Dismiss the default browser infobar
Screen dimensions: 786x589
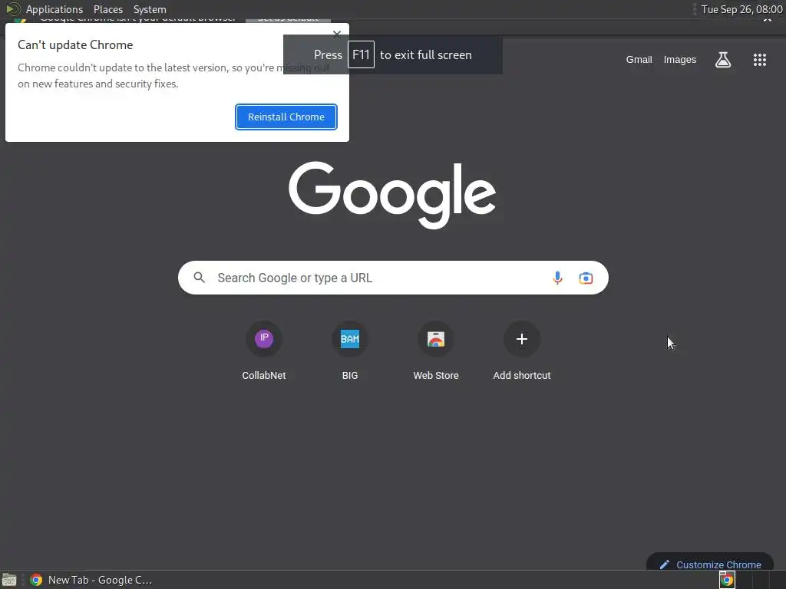pyautogui.click(x=767, y=20)
